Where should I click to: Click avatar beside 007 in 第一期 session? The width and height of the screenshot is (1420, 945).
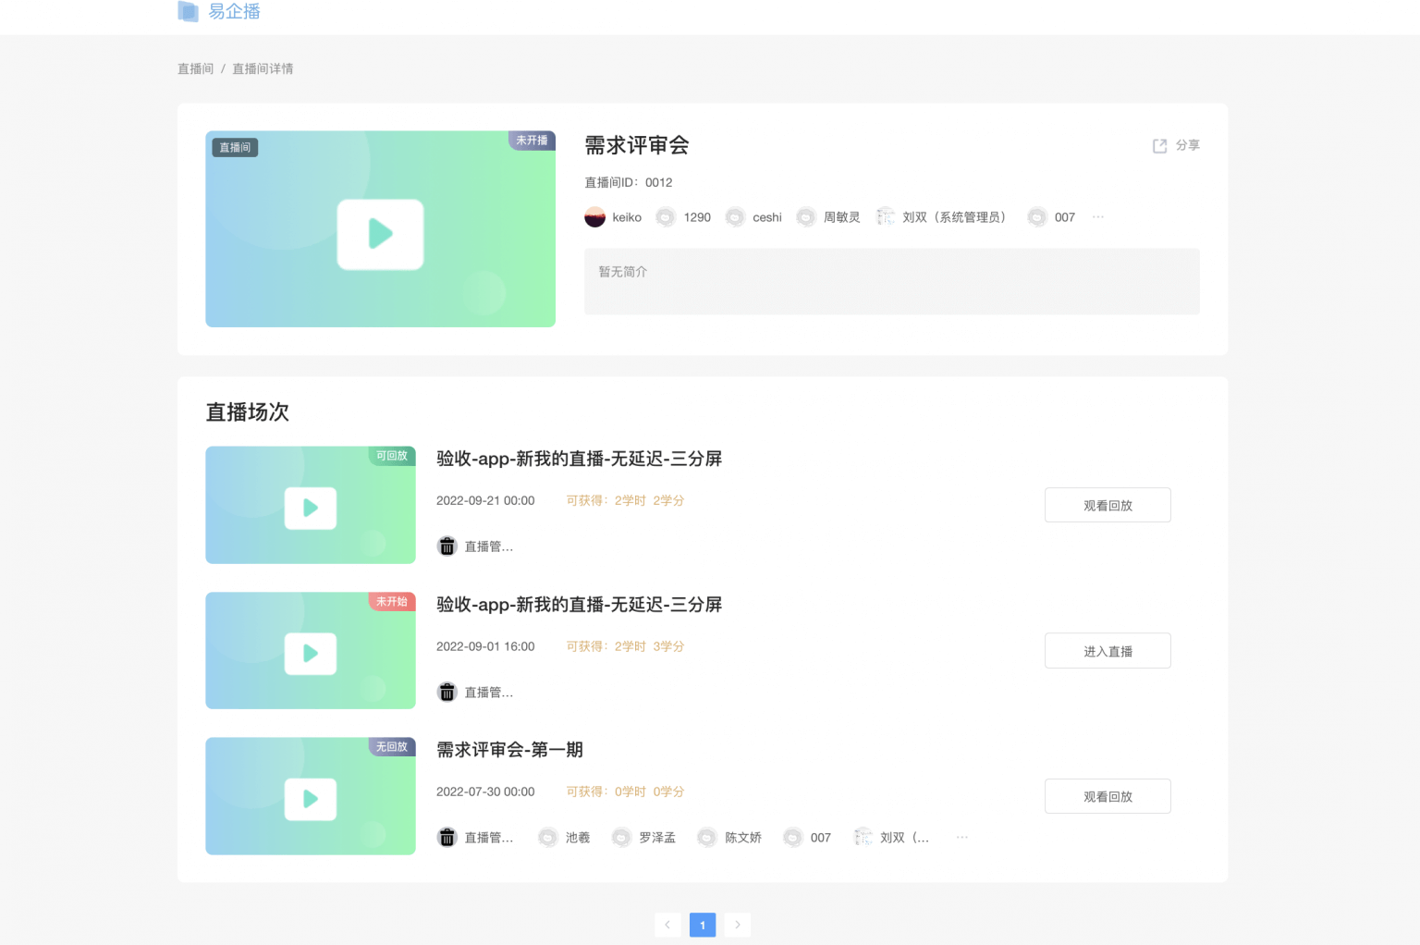(x=793, y=838)
